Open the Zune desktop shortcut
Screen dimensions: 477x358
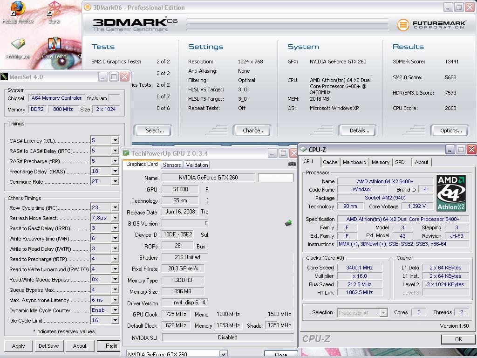[54, 13]
